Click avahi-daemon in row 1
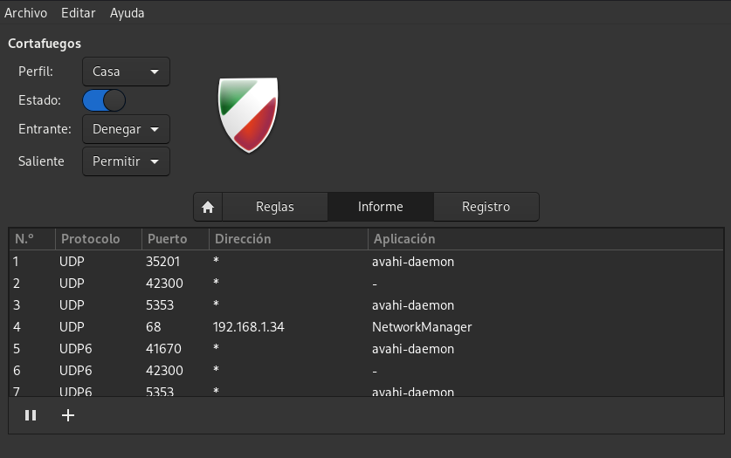 coord(413,262)
